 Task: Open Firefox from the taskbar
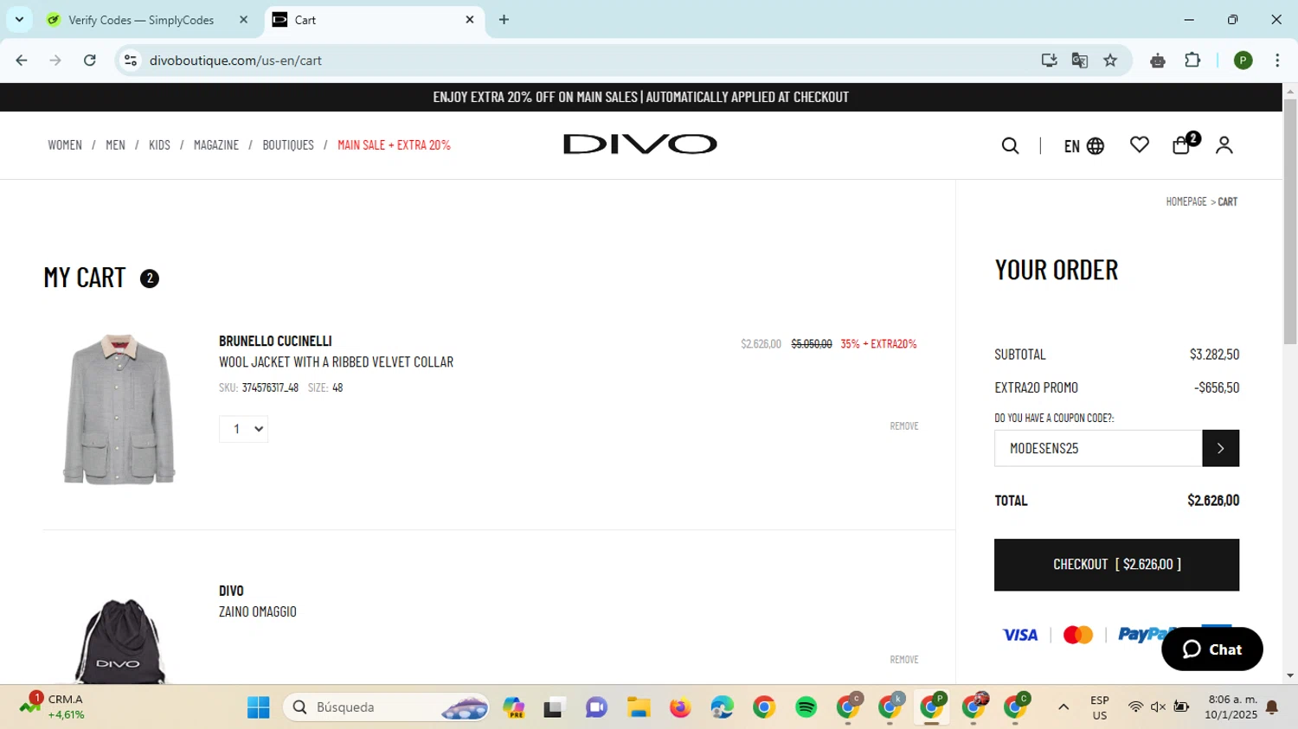(680, 707)
